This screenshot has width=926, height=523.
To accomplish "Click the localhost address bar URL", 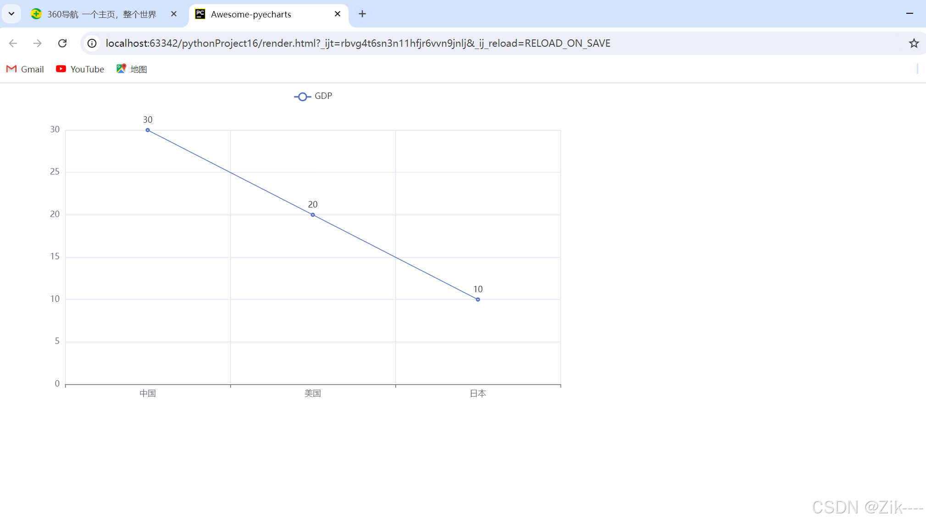I will click(x=358, y=44).
